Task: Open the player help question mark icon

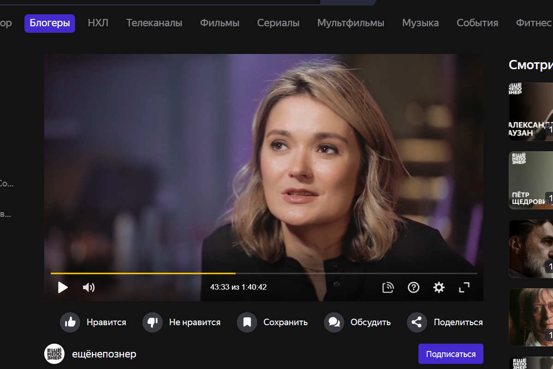Action: point(413,288)
